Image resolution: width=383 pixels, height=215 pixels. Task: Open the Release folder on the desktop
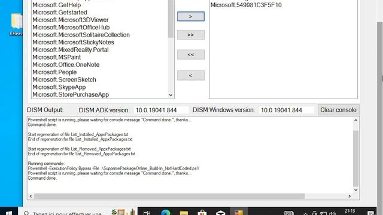(16, 24)
